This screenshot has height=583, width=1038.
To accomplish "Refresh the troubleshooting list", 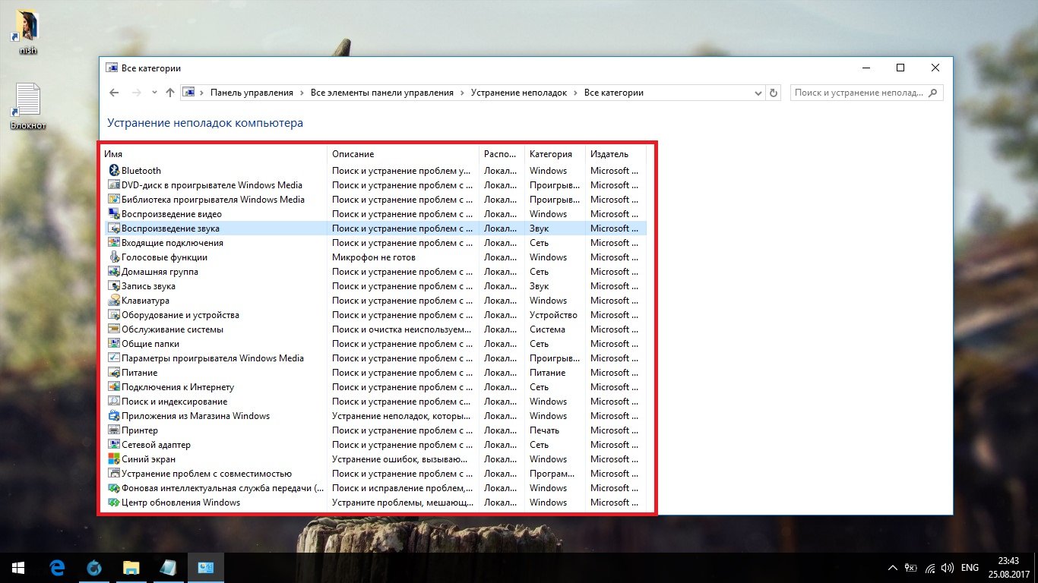I will [x=774, y=93].
